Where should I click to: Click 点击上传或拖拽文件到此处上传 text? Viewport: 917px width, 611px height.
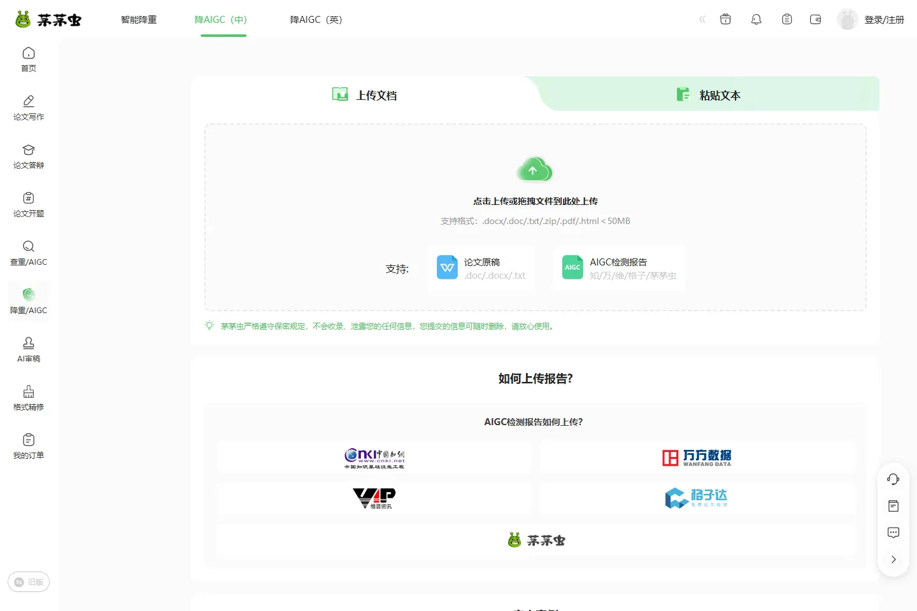point(536,201)
